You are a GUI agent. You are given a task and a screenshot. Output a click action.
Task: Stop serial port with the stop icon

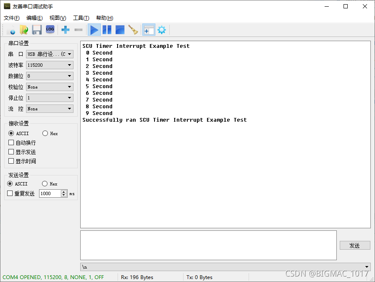click(120, 30)
